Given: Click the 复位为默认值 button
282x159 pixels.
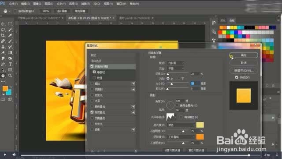Looking at the screenshot, I should [196, 150].
